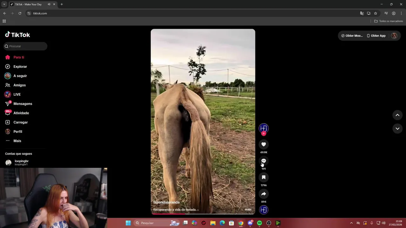Like the video with the heart icon
This screenshot has height=228, width=406.
[x=264, y=144]
